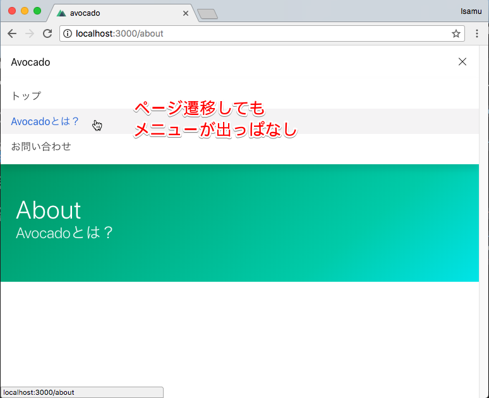The image size is (489, 398).
Task: Click the Avocado brand title link
Action: click(30, 62)
